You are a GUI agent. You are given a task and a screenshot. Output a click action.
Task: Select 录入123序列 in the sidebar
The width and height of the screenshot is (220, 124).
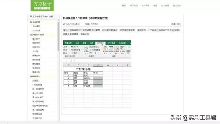38,93
